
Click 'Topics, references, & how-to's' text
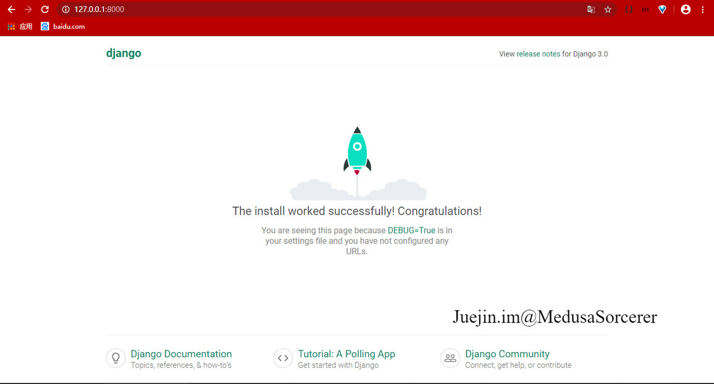click(181, 365)
